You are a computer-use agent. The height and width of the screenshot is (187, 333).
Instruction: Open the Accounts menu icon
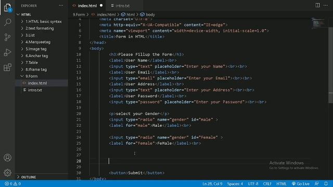point(7,158)
